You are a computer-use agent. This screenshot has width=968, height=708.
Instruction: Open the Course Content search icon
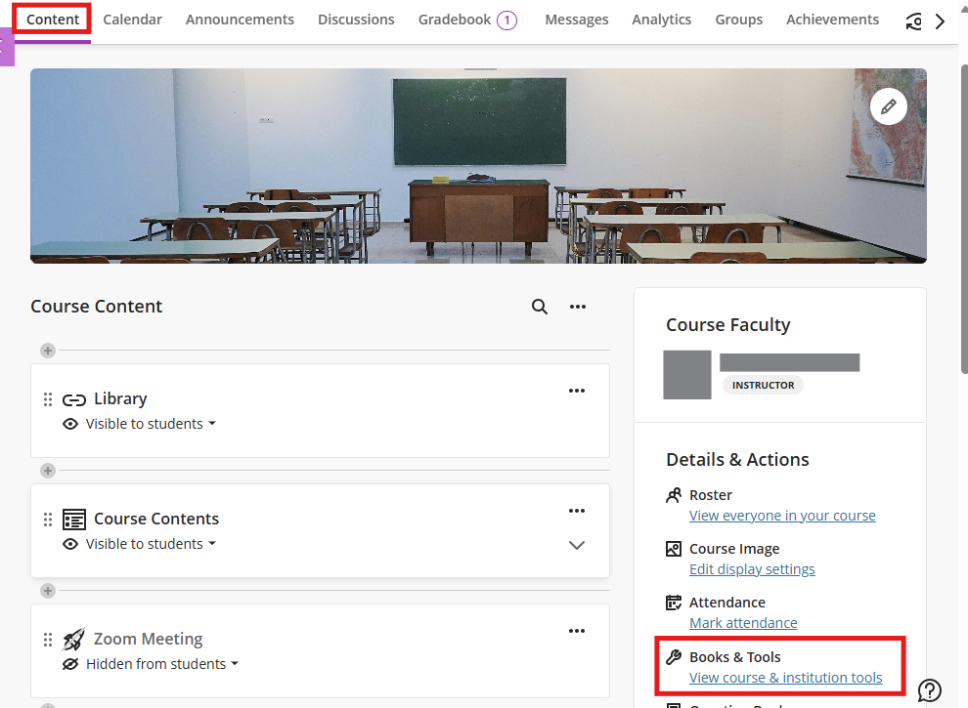pyautogui.click(x=540, y=307)
